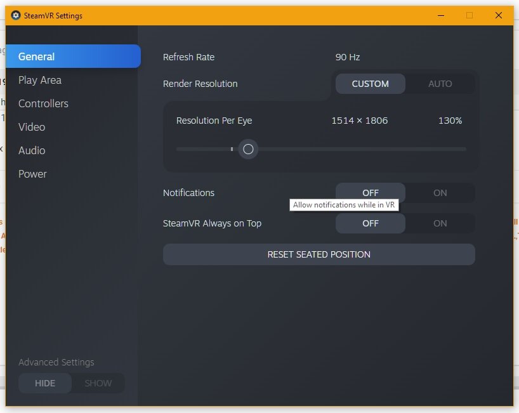This screenshot has height=413, width=519.
Task: Hide Advanced Settings
Action: (45, 383)
